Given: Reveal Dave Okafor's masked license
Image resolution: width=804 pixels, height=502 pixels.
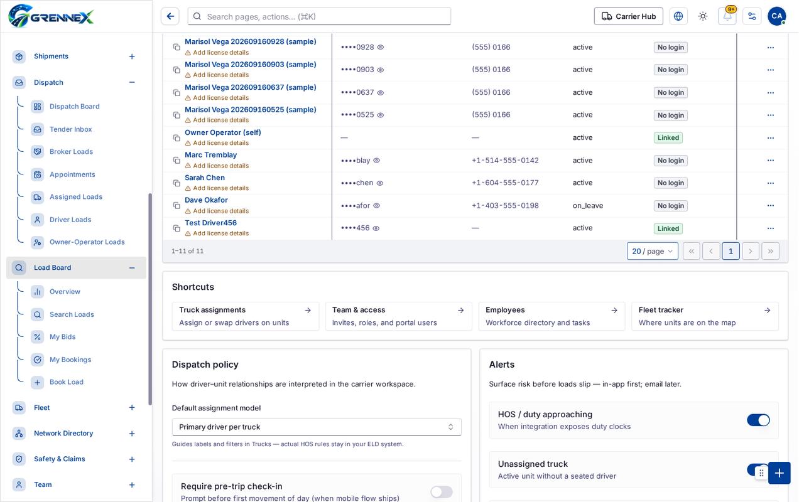Looking at the screenshot, I should click(377, 206).
